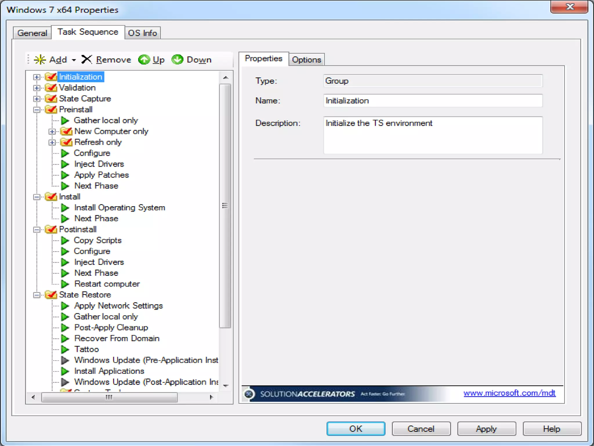The image size is (594, 446).
Task: Click the OK button
Action: click(x=356, y=429)
